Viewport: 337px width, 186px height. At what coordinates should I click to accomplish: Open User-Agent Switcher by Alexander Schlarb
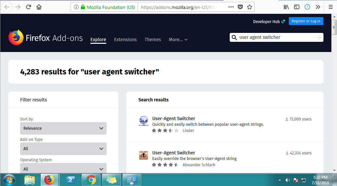173,153
